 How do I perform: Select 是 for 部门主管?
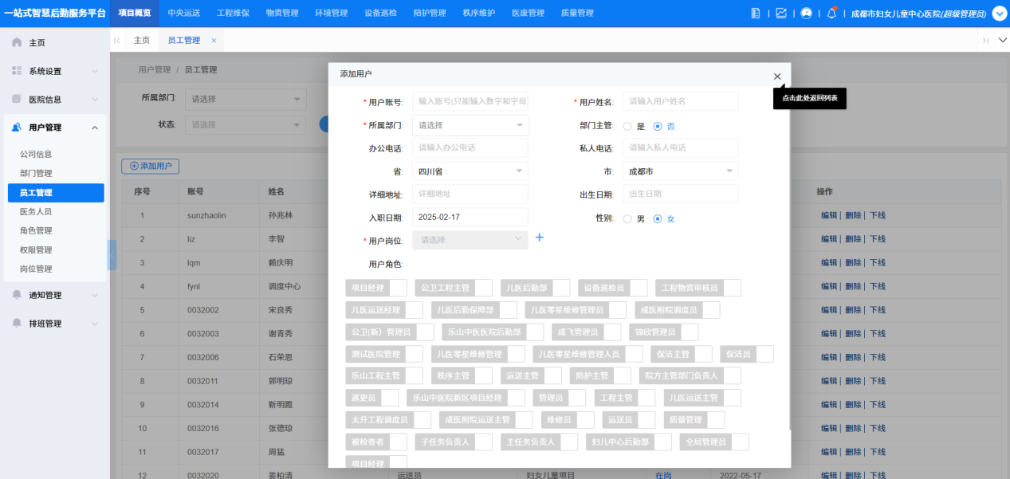[627, 126]
